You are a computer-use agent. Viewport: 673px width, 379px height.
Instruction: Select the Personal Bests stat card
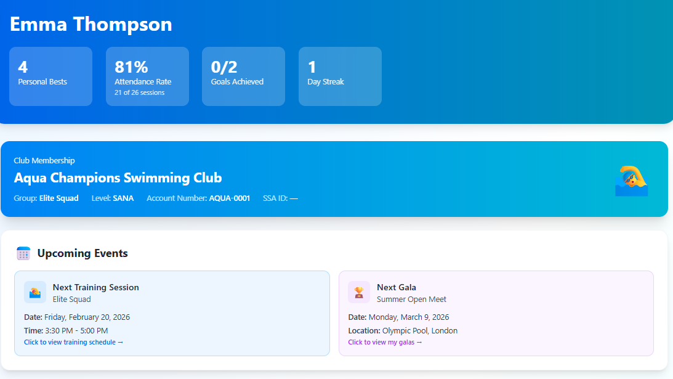coord(50,76)
